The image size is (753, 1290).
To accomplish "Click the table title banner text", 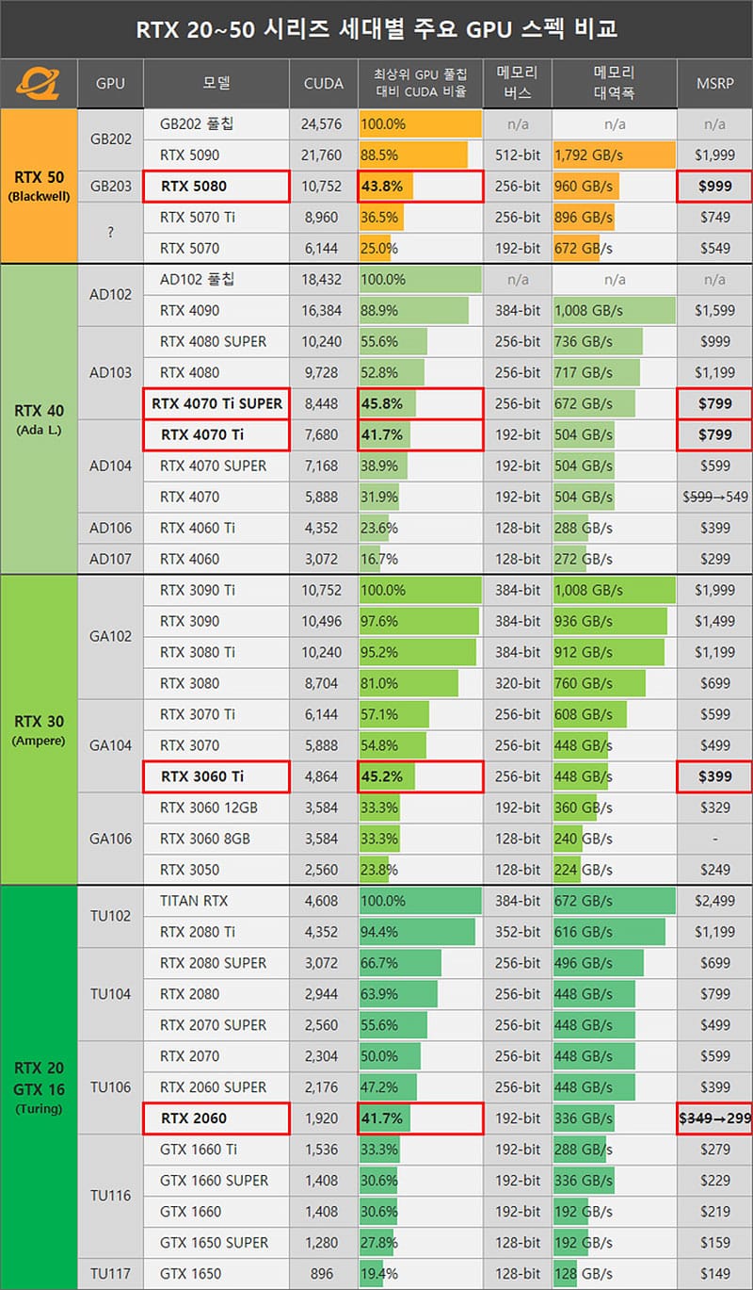I will pos(376,29).
